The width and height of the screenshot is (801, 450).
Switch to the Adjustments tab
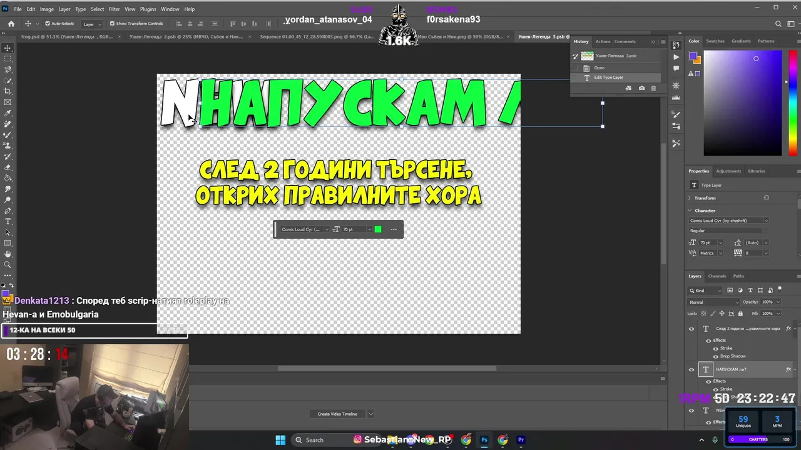728,171
